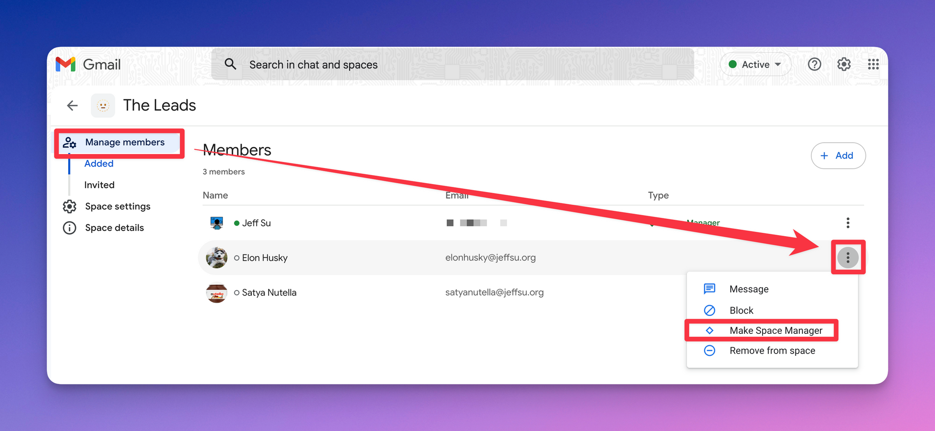Screen dimensions: 935x431
Task: Focus the Search in chat and spaces field
Action: (452, 64)
